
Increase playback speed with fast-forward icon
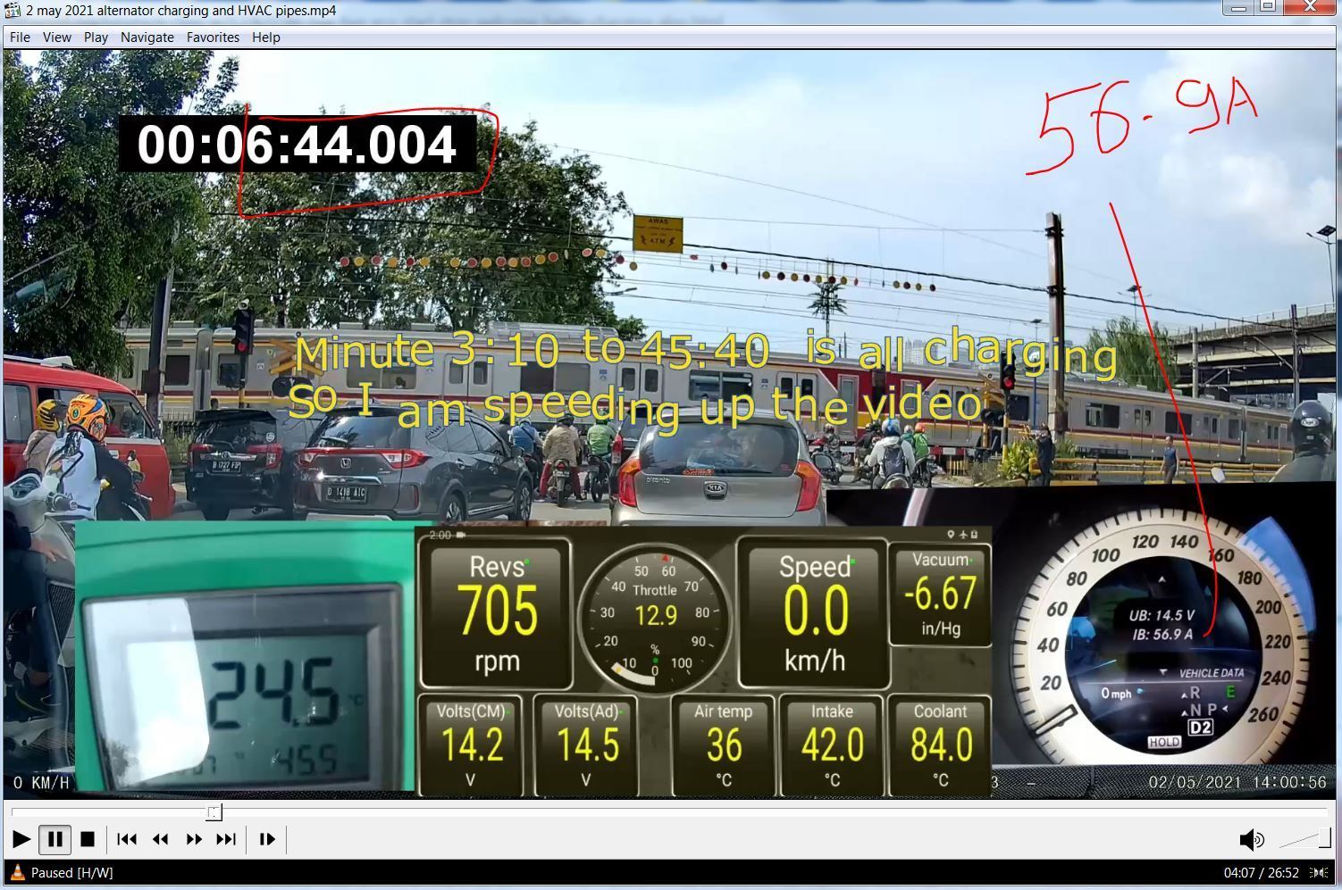click(194, 839)
